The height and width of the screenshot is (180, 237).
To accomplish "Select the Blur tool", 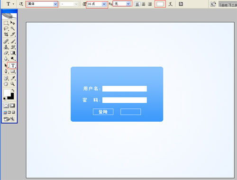I will [x=6, y=59].
